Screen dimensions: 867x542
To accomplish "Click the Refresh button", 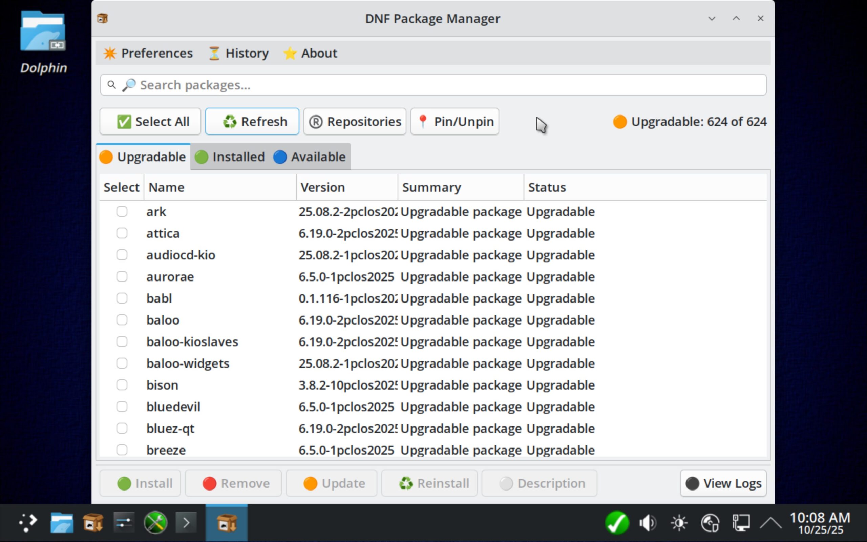I will (252, 122).
